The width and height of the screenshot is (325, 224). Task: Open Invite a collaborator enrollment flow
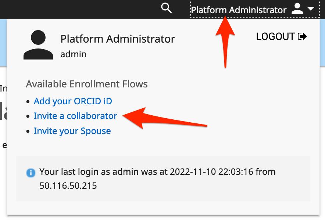point(75,116)
